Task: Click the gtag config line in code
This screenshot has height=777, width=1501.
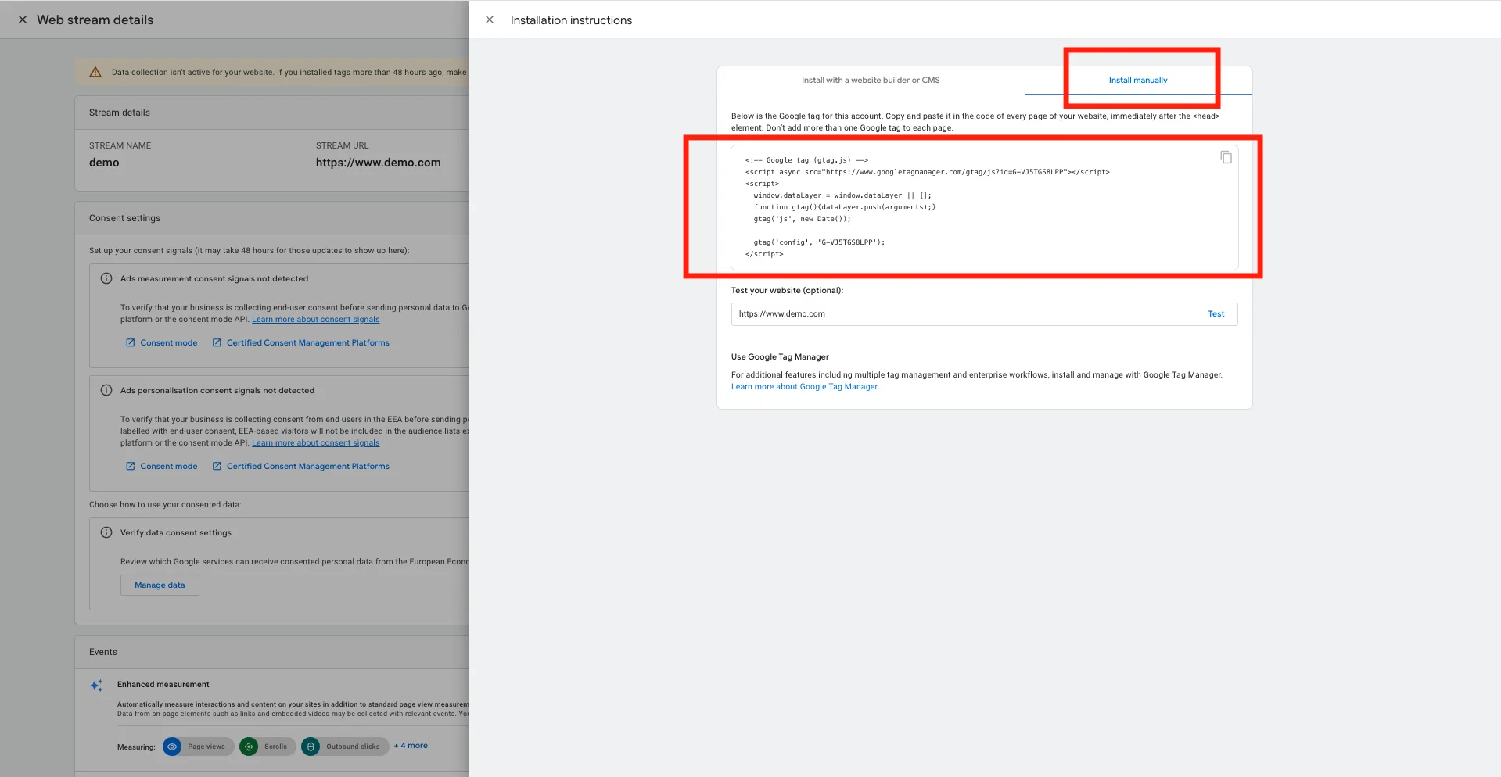Action: tap(819, 242)
